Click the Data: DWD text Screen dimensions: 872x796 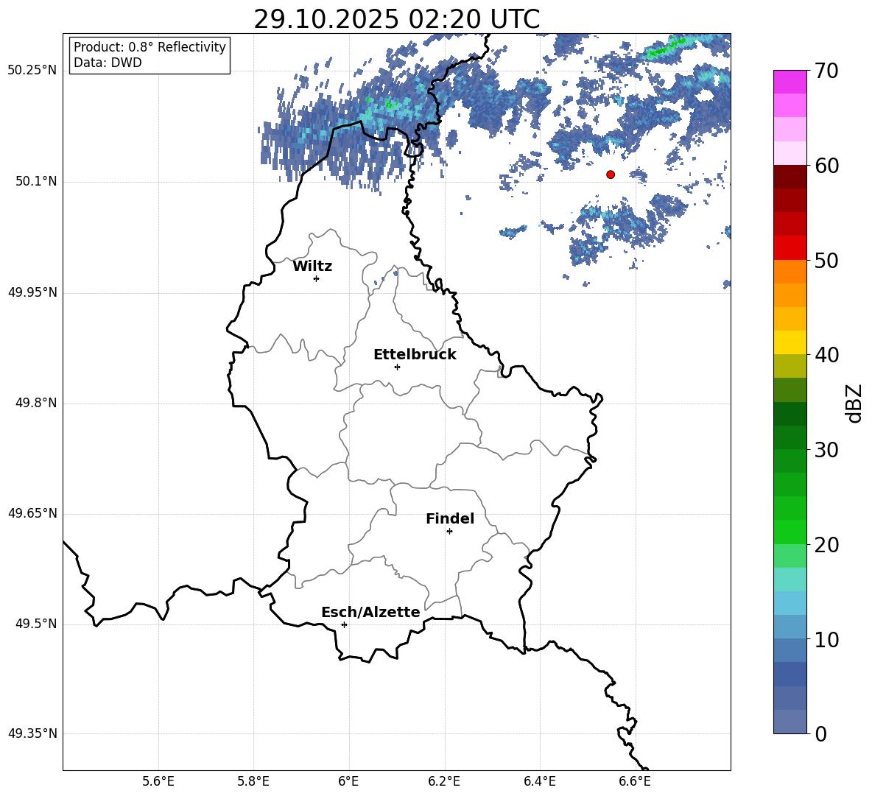108,63
